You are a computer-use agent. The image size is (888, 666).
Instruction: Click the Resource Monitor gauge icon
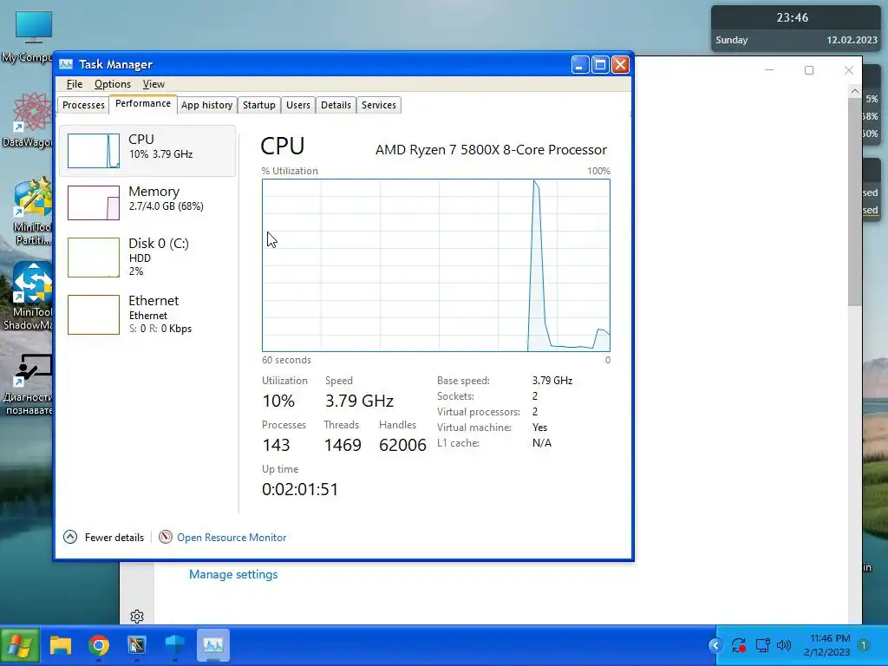[x=166, y=537]
